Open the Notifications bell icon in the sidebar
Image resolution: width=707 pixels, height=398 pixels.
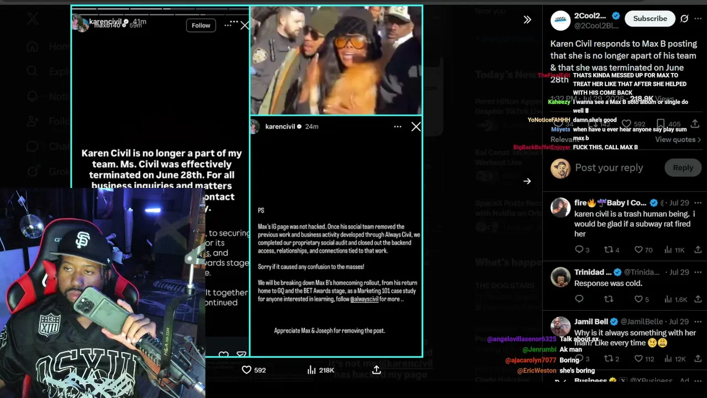[33, 96]
